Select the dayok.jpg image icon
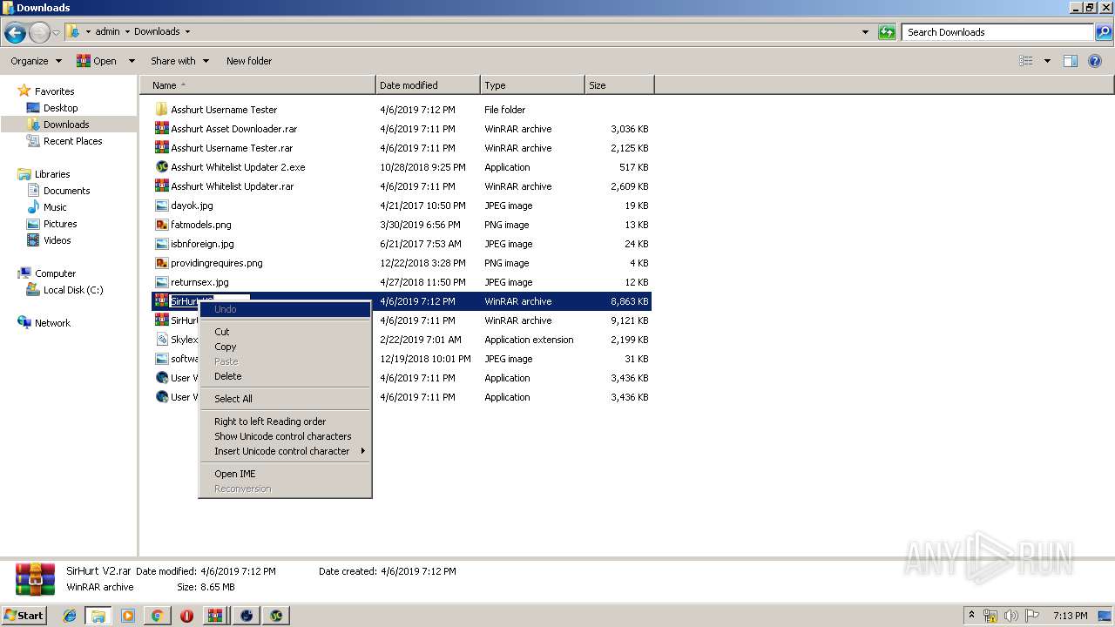 coord(161,206)
